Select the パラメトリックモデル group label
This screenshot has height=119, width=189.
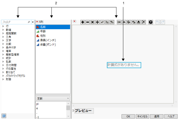click(x=15, y=76)
